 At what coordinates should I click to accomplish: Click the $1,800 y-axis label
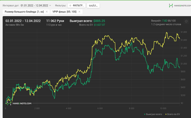[x=184, y=32]
